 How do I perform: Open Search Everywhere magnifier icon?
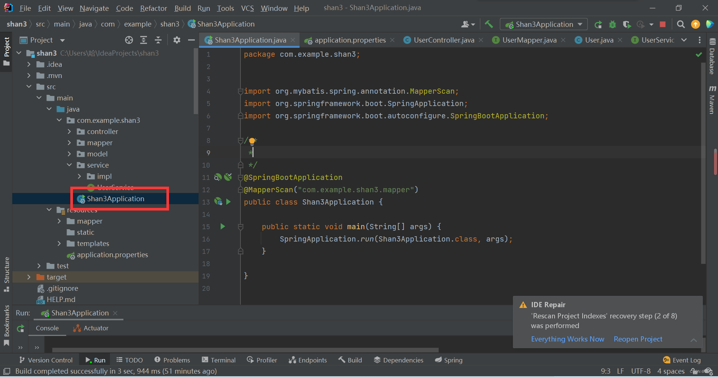(681, 24)
